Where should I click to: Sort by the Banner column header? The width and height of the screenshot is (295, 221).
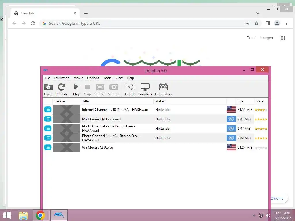(67, 101)
